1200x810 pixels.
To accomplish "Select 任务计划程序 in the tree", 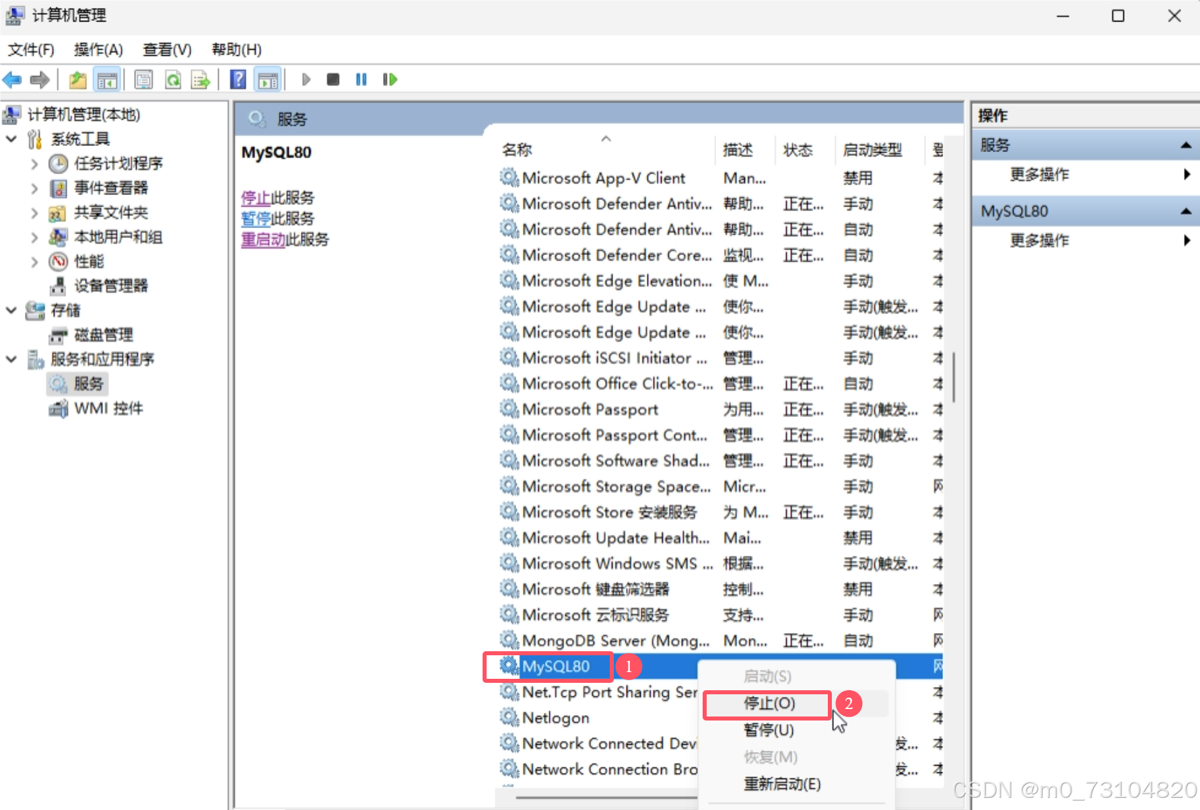I will [118, 163].
